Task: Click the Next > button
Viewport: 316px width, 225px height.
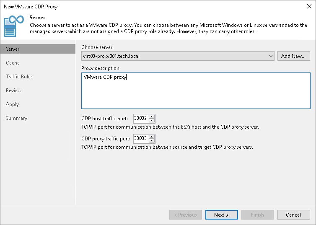Action: pos(221,215)
